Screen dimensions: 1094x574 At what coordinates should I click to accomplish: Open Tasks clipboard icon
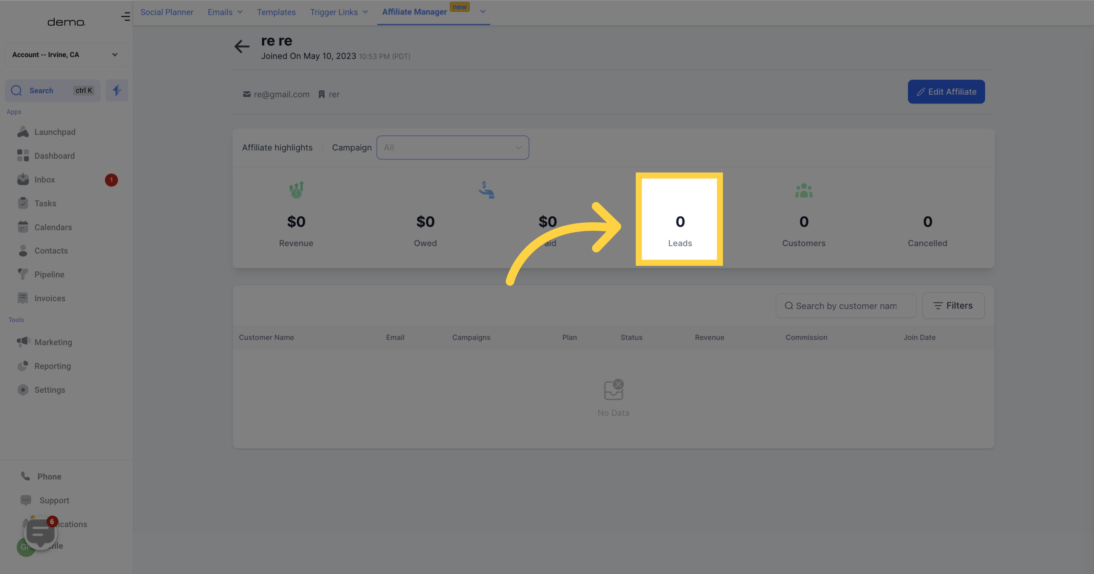23,203
